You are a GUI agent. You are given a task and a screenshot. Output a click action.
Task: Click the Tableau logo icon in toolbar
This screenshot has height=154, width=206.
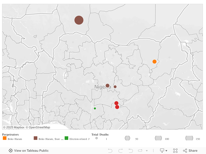point(11,151)
